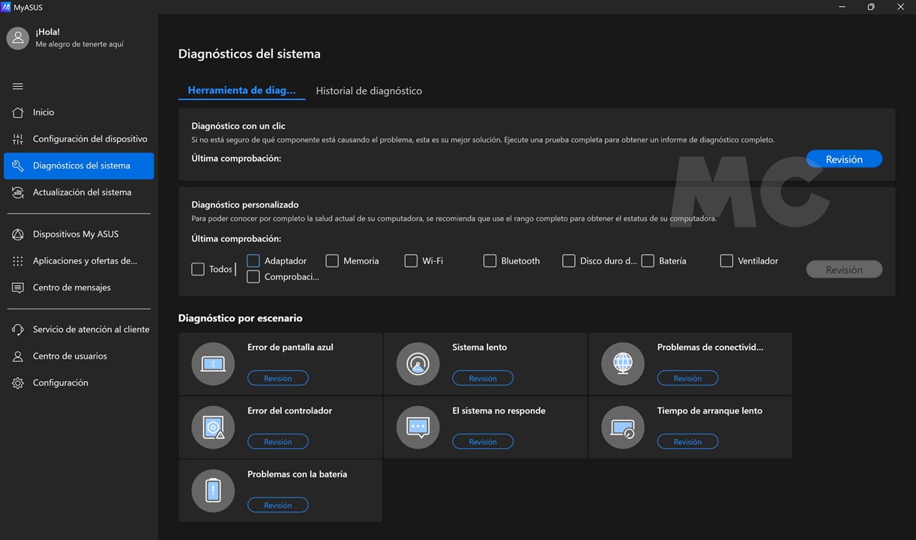Open Centro de usuarios in sidebar
The image size is (916, 540).
point(70,357)
